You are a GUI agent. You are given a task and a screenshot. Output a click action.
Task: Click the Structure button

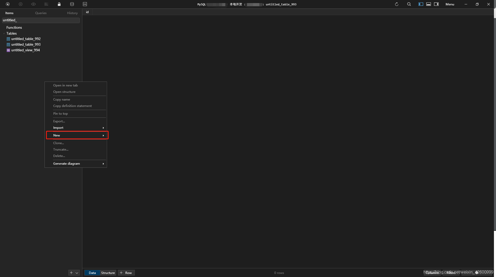pos(108,273)
